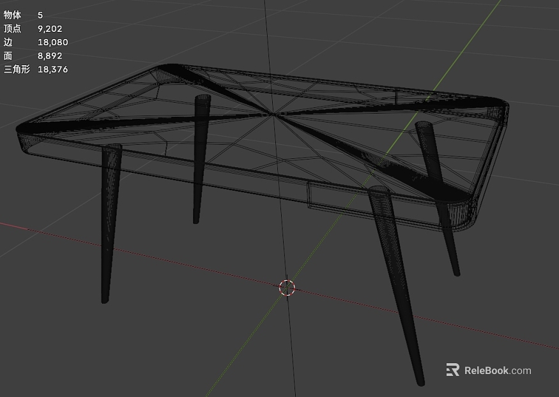Image resolution: width=559 pixels, height=397 pixels.
Task: Click the object count value 5
Action: coord(40,15)
